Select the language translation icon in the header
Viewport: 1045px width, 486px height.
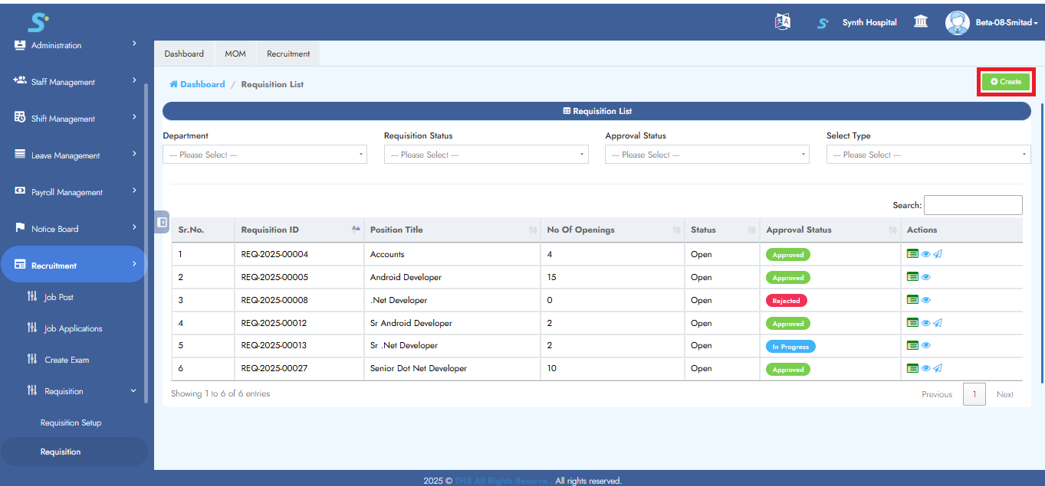pyautogui.click(x=781, y=22)
